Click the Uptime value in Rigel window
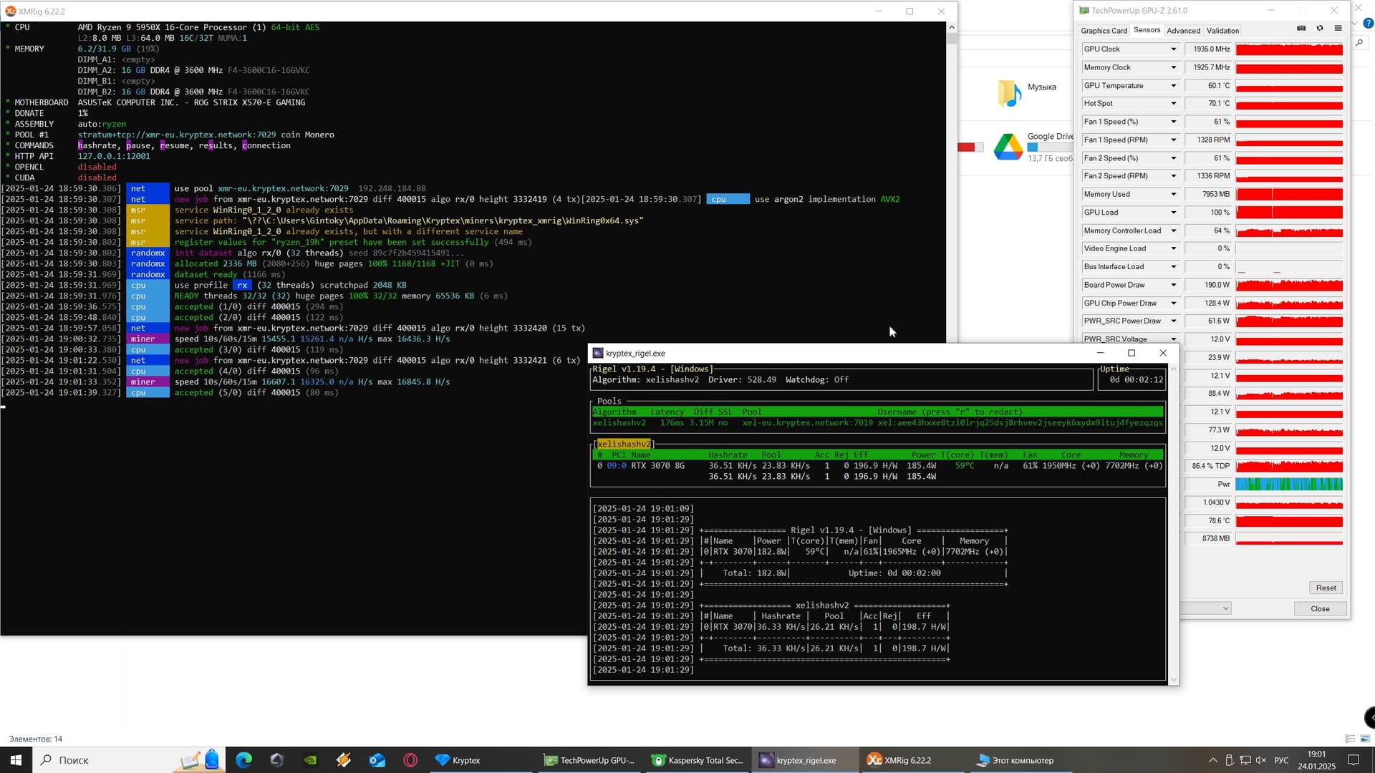 tap(1136, 380)
